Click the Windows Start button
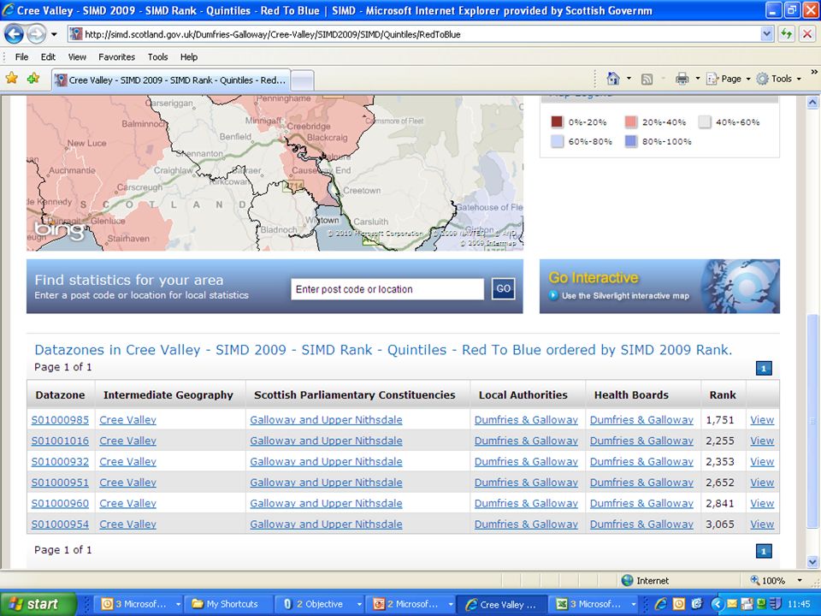Viewport: 821px width, 616px height. click(x=38, y=604)
